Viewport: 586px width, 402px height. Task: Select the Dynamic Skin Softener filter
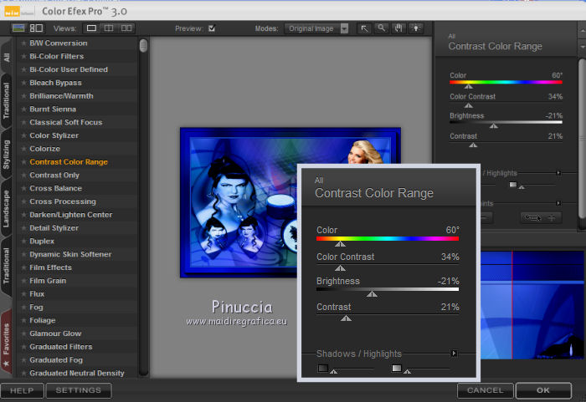click(x=70, y=255)
